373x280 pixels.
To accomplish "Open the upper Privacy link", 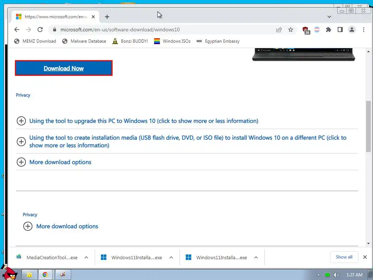I will click(x=23, y=95).
